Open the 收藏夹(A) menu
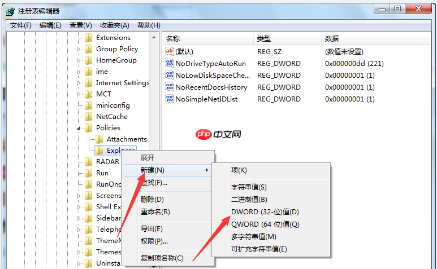 114,25
